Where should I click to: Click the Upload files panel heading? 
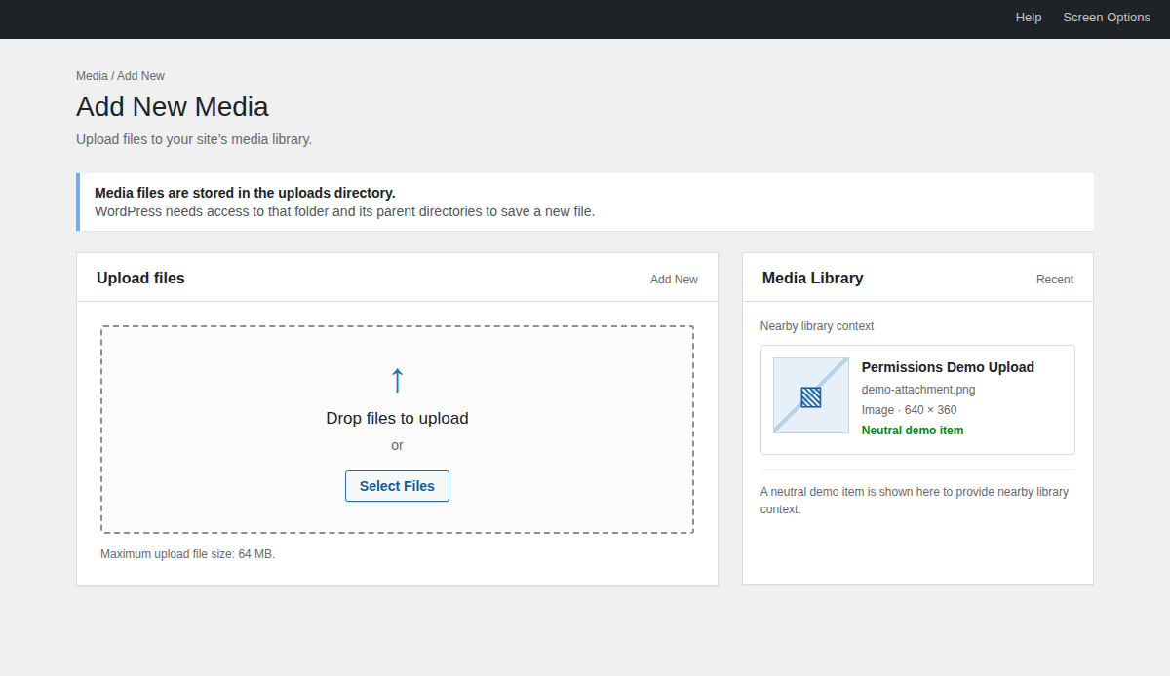click(140, 279)
